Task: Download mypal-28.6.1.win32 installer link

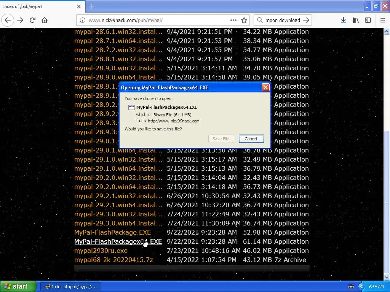Action: (118, 32)
